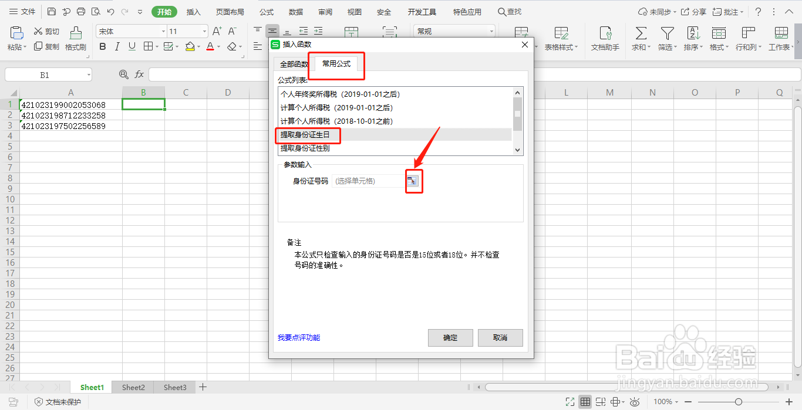
Task: Open the font name dropdown
Action: 163,31
